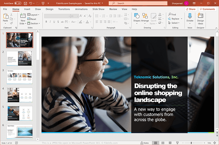
Task: Click the Start From Beginning presentation icon
Action: [x=43, y=3]
